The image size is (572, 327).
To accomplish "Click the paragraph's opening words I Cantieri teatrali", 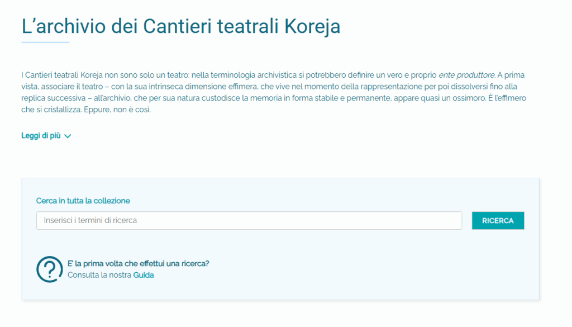I will tap(49, 75).
